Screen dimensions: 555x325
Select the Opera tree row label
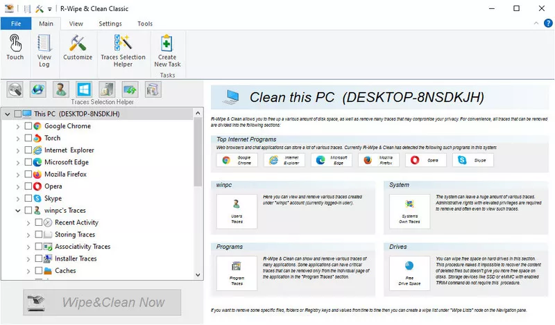click(x=53, y=186)
